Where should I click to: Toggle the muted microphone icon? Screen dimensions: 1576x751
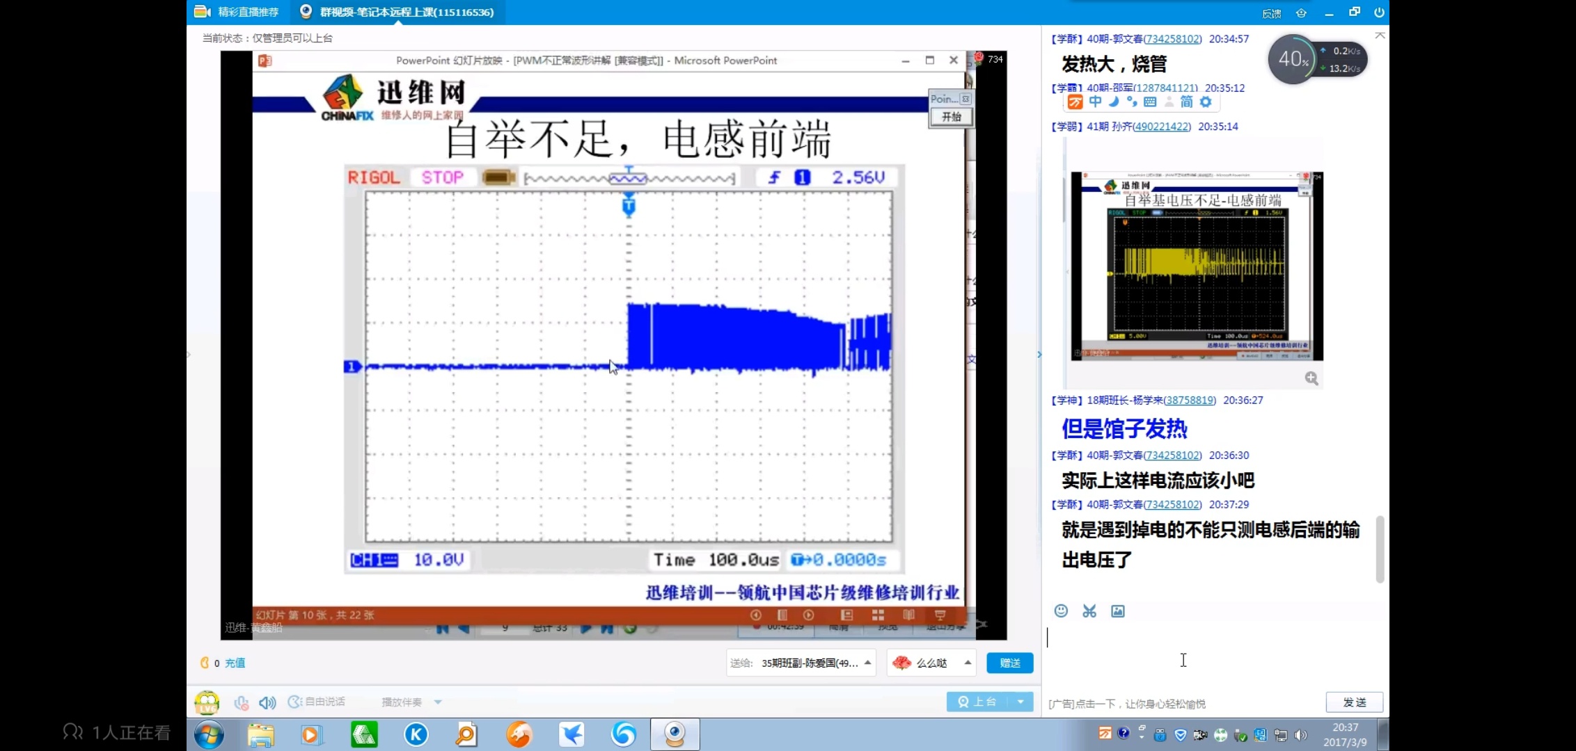coord(241,702)
